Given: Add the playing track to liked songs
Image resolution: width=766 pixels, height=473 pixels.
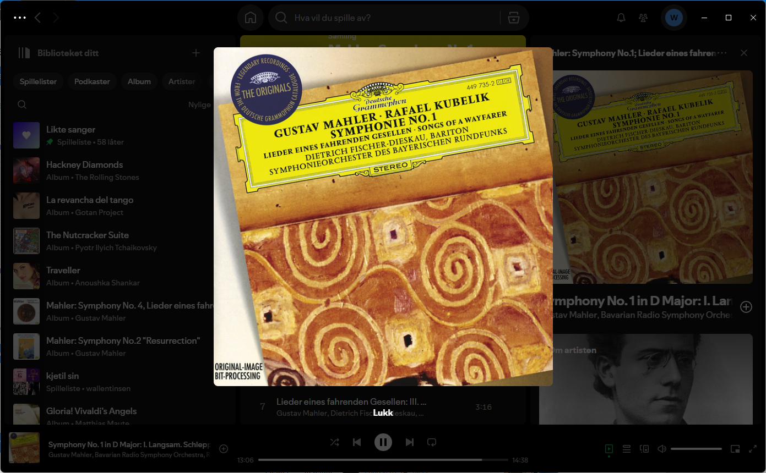Looking at the screenshot, I should click(224, 449).
